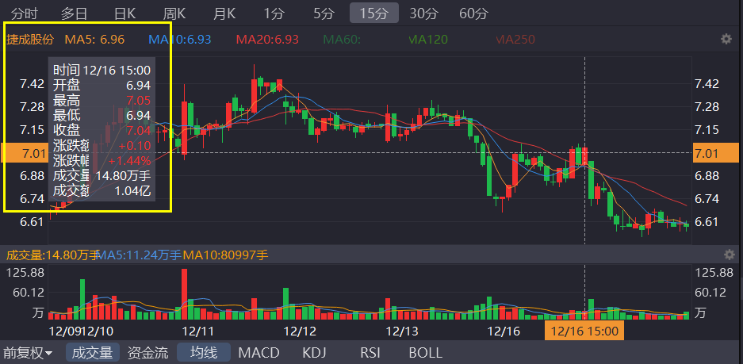Click the volume MA10:80997手 label

click(225, 255)
